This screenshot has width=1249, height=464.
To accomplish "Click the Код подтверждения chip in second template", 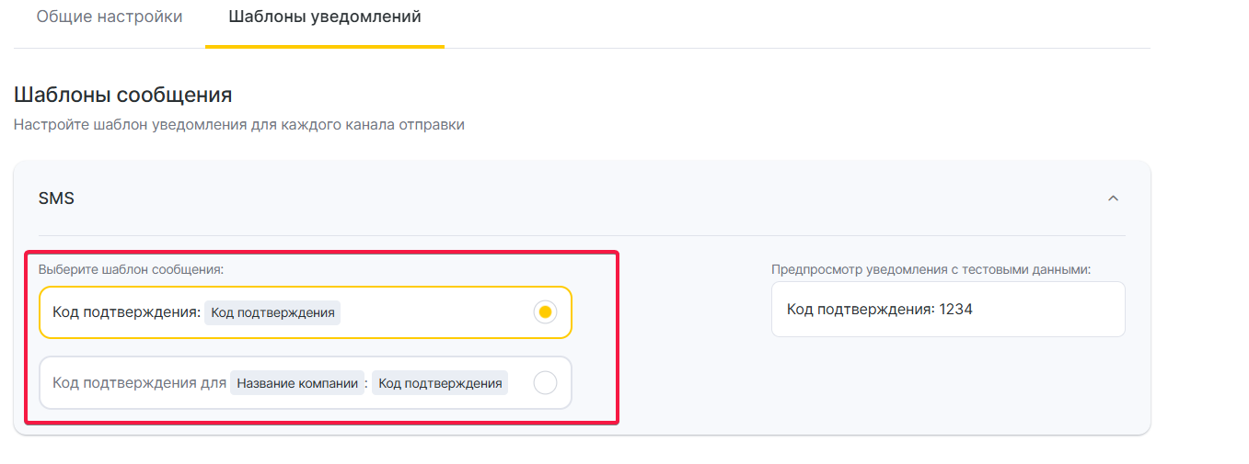I will [x=440, y=383].
